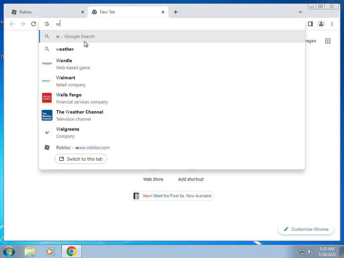The image size is (344, 258).
Task: Select the 'w - Google Search' suggestion
Action: pyautogui.click(x=172, y=36)
